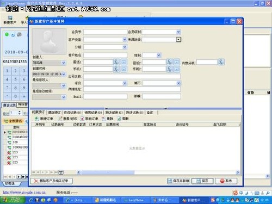Click the 查看/修改 view-edit toolbar icon
This screenshot has height=204, width=272.
pos(60,119)
